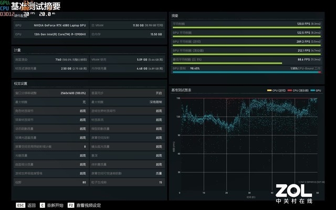Select the 窗口分辨率调整 2560x1600 row
The image size is (336, 210).
coord(50,93)
